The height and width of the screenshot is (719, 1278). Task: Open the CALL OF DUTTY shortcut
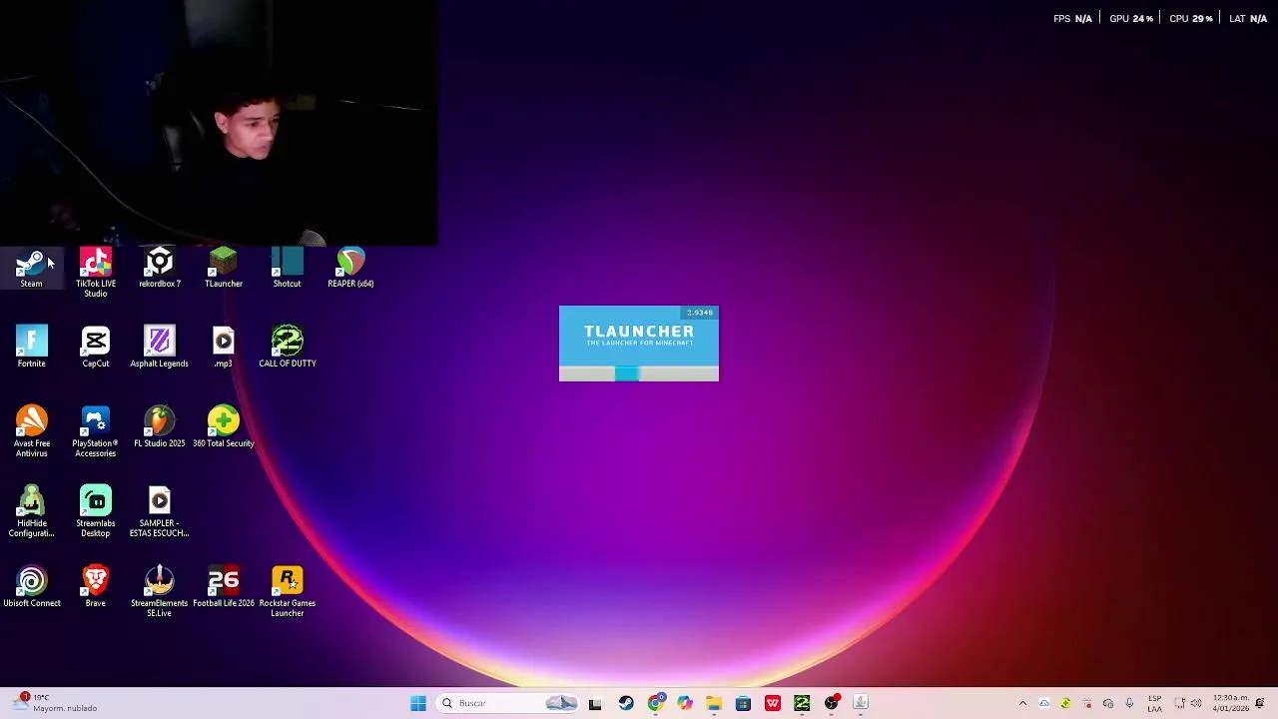[x=288, y=347]
